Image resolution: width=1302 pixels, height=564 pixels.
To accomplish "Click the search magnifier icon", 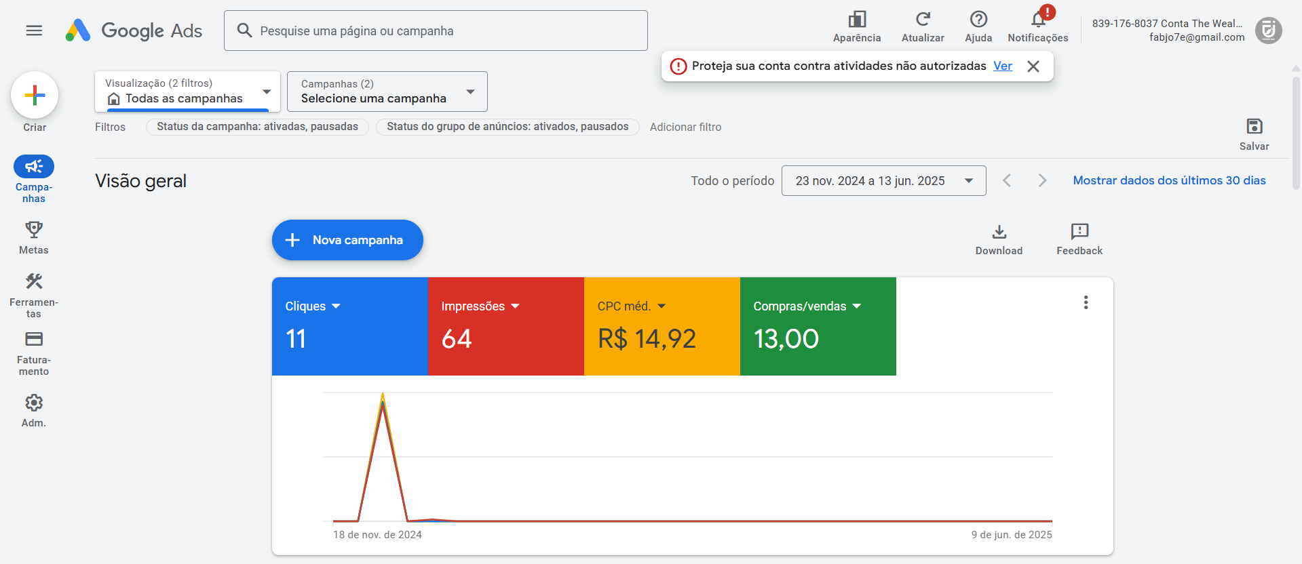I will coord(244,31).
